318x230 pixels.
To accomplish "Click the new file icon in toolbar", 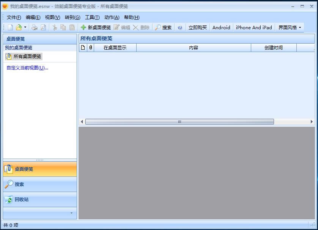I will [x=10, y=27].
